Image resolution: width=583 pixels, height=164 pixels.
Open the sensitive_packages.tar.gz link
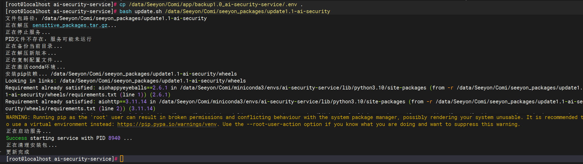(x=70, y=25)
